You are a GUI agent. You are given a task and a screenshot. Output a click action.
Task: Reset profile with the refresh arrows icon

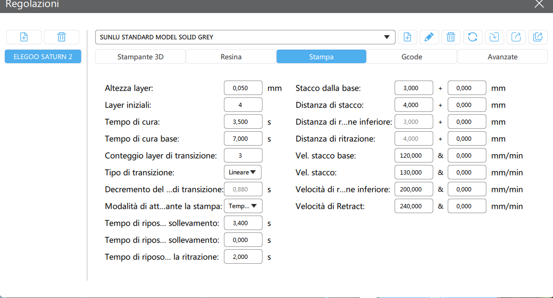pyautogui.click(x=472, y=37)
